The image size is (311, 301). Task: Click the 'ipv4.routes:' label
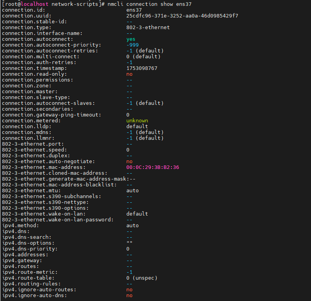[x=21, y=266]
